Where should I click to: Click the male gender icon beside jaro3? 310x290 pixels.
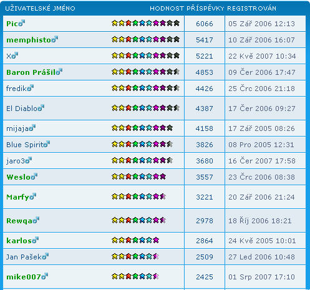(x=28, y=160)
